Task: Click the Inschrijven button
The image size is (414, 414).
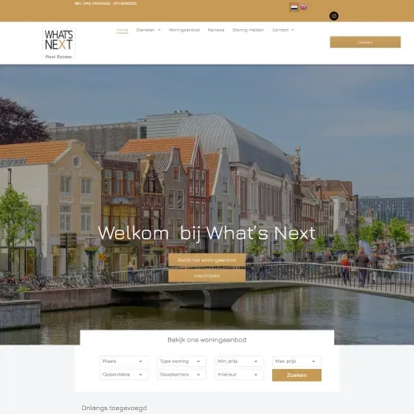Action: tap(207, 276)
